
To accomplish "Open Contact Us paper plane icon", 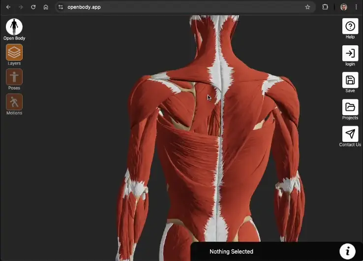I will click(x=350, y=134).
